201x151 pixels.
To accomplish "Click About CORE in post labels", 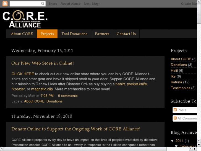I will point(34,101).
